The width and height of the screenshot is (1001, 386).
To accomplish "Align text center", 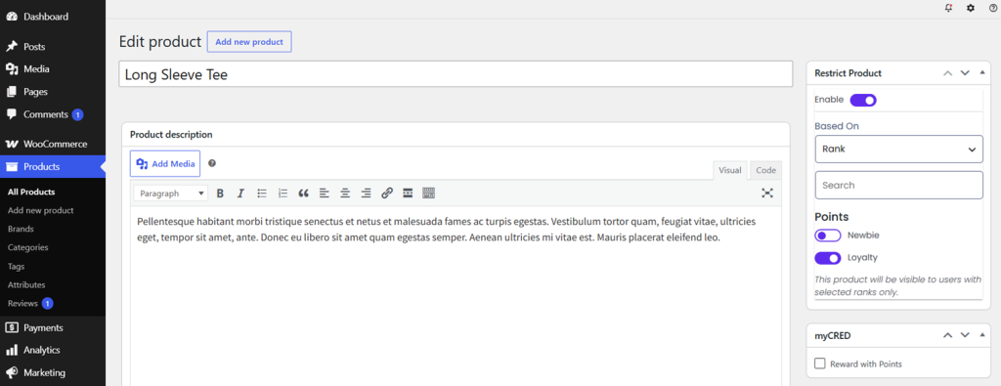I will point(345,193).
